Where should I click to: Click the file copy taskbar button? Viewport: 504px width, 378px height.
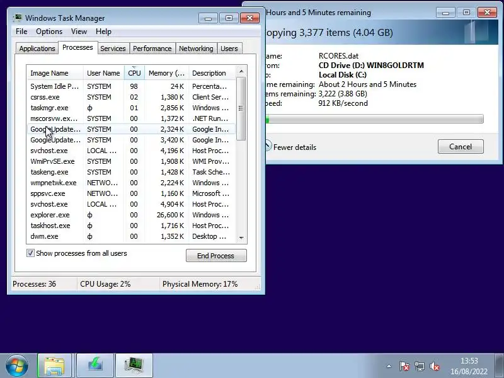(x=95, y=365)
